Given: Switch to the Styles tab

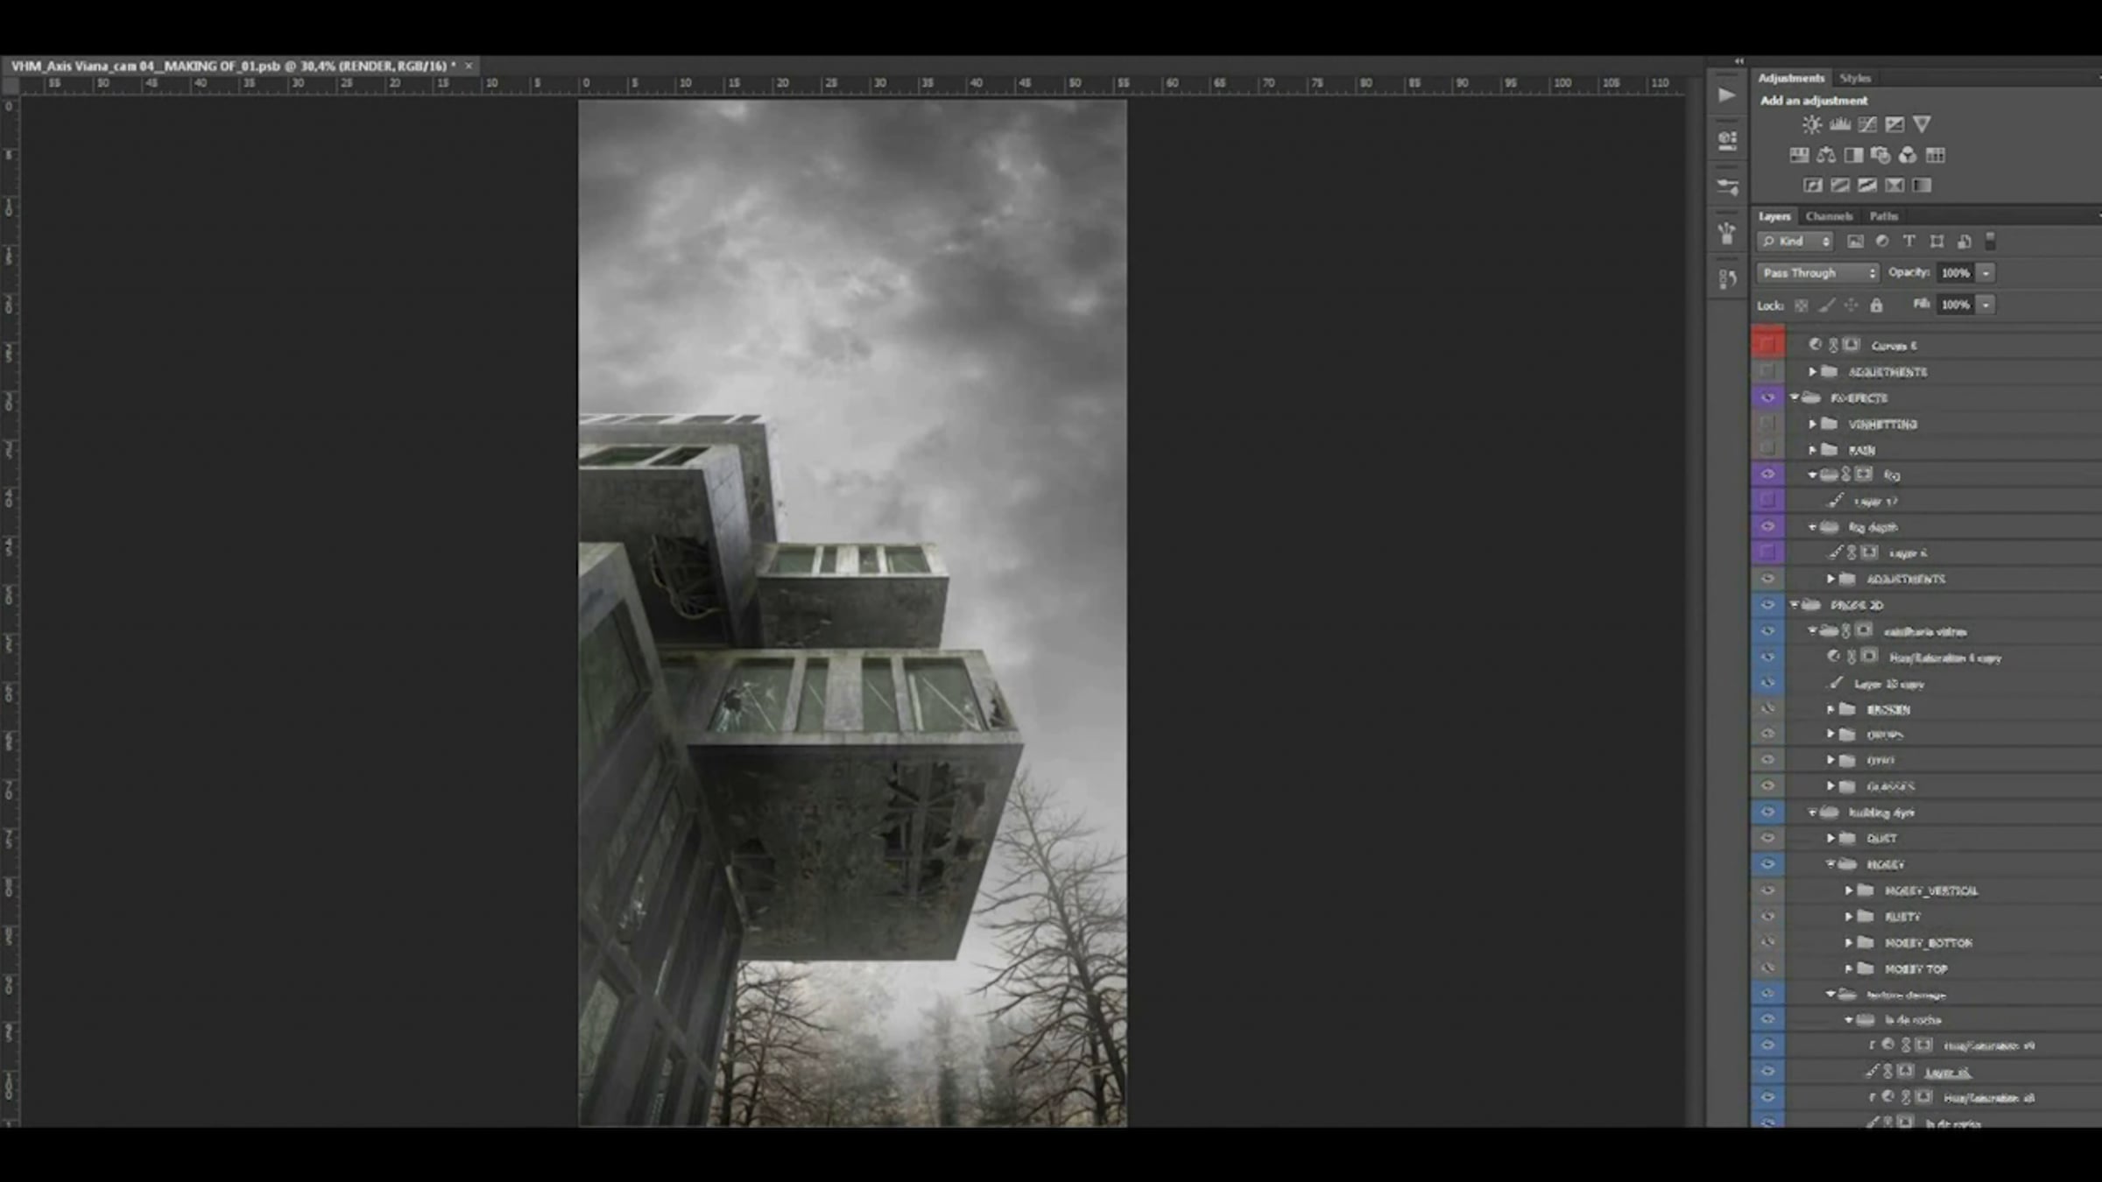Looking at the screenshot, I should point(1854,78).
